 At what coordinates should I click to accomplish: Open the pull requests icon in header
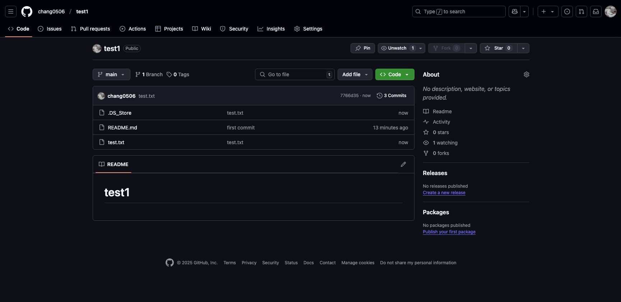(x=581, y=12)
